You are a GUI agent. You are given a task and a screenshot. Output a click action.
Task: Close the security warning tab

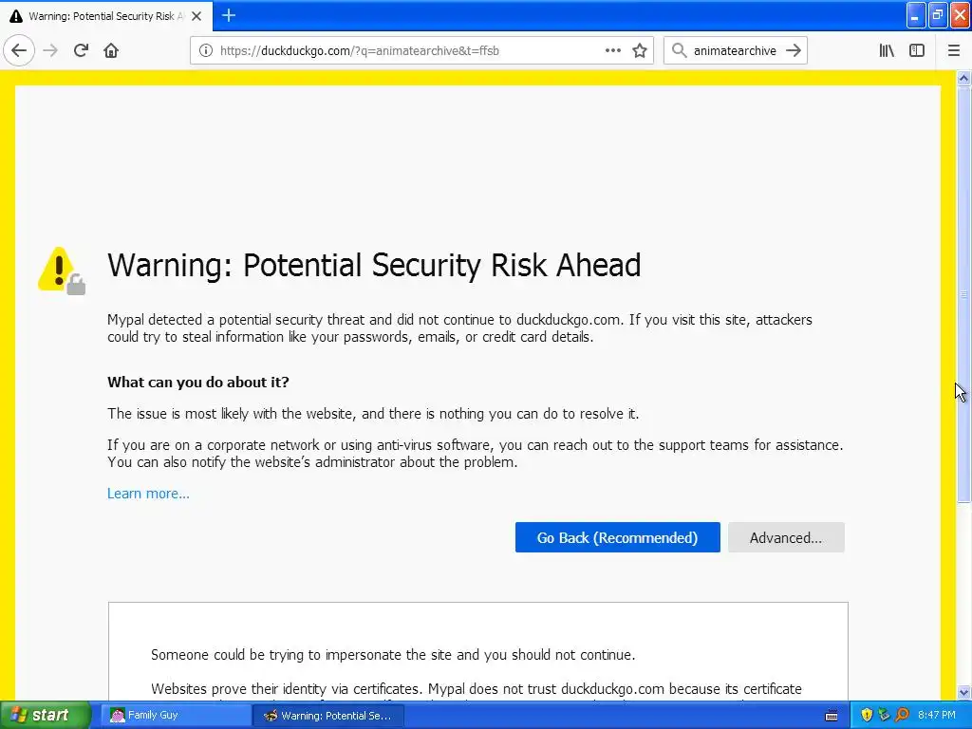tap(196, 16)
